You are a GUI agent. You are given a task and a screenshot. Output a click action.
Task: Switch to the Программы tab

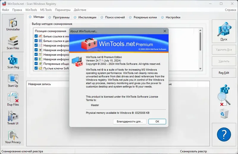[59, 17]
